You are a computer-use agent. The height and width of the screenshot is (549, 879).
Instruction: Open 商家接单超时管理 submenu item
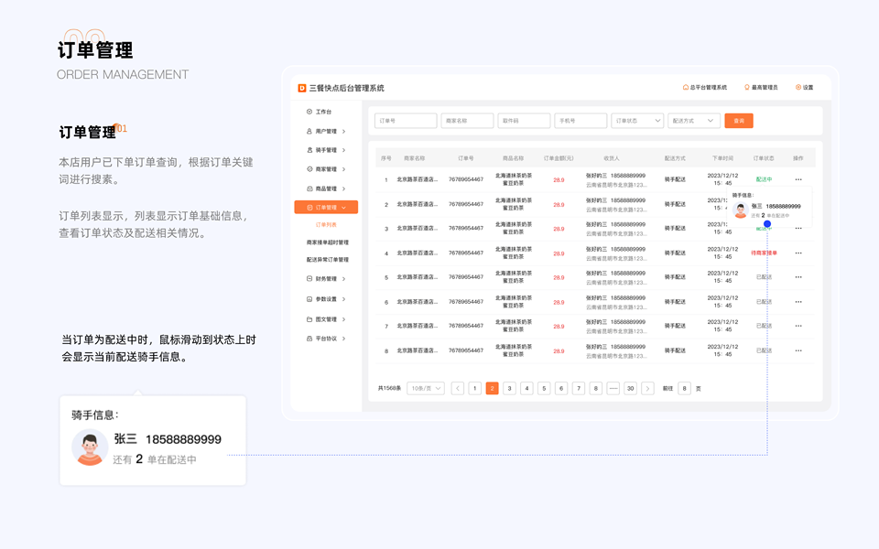pyautogui.click(x=328, y=242)
